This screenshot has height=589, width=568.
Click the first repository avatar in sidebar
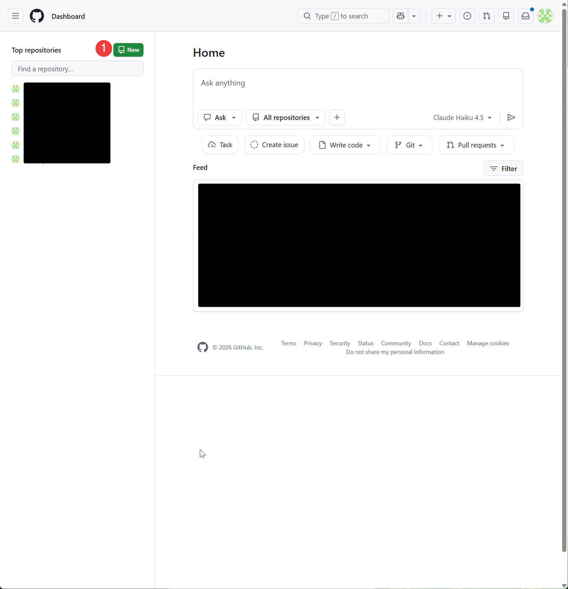click(x=16, y=89)
